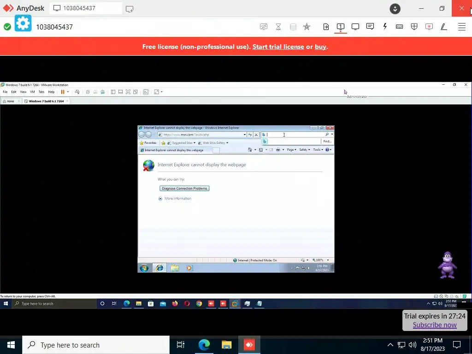Open VMware console view icon

(146, 92)
